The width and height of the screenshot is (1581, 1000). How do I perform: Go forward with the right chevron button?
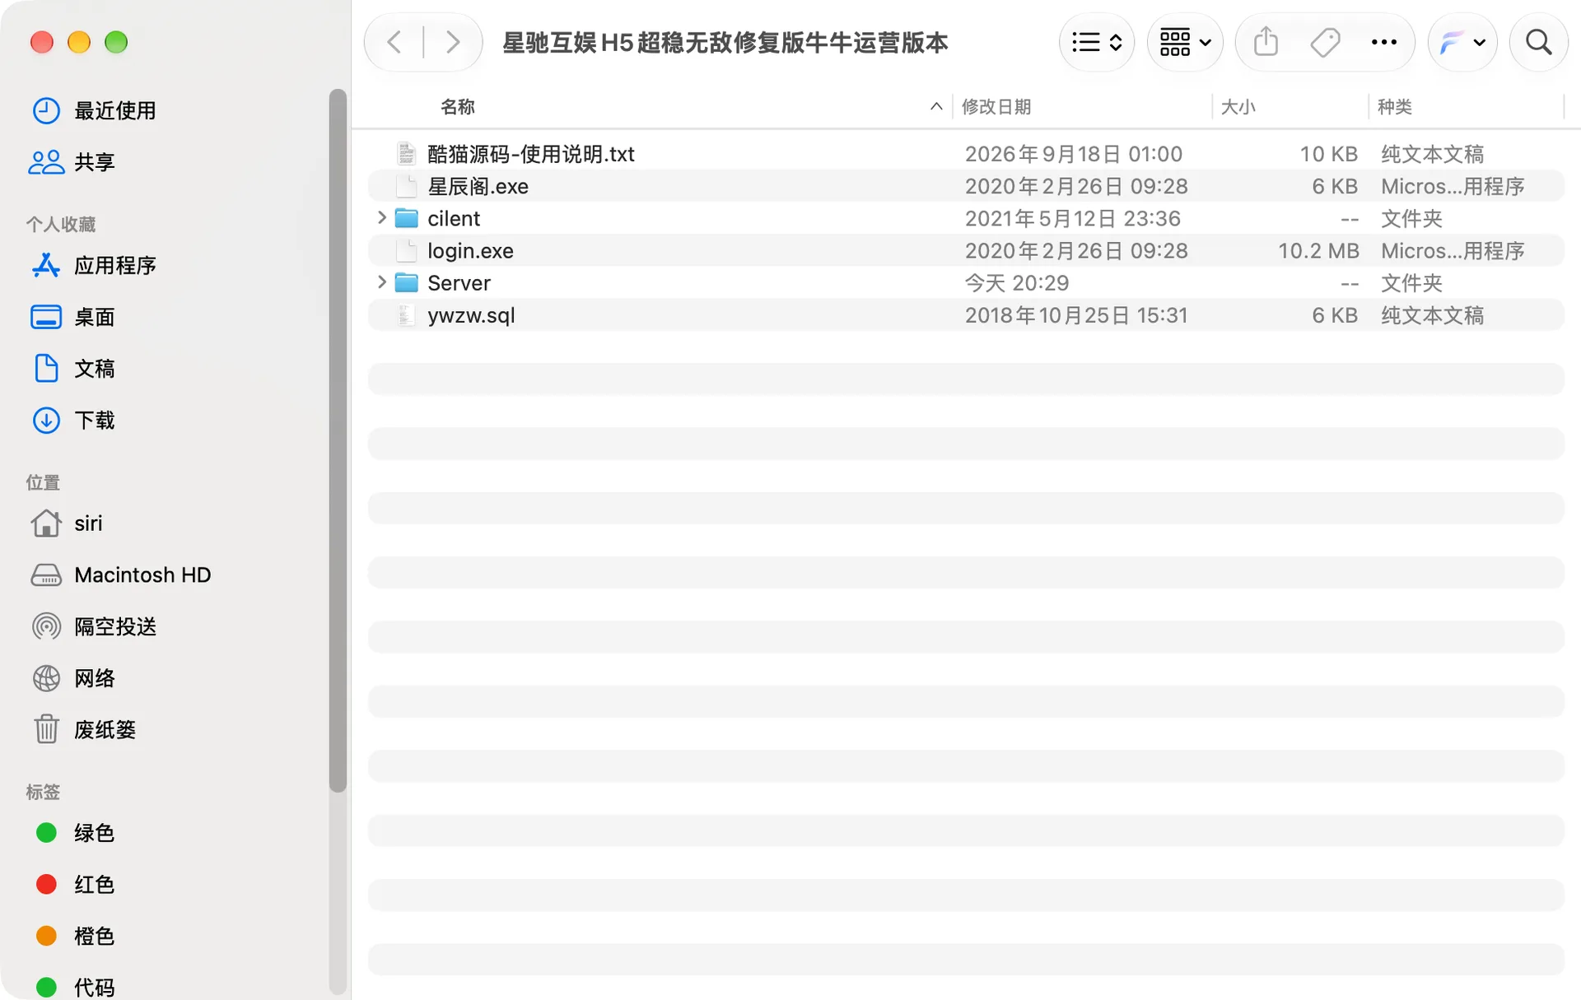pyautogui.click(x=452, y=42)
